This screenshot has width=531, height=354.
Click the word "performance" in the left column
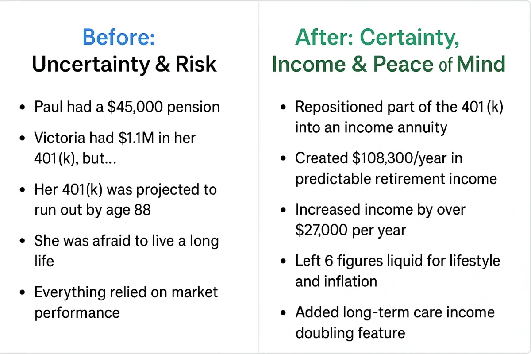coord(77,313)
